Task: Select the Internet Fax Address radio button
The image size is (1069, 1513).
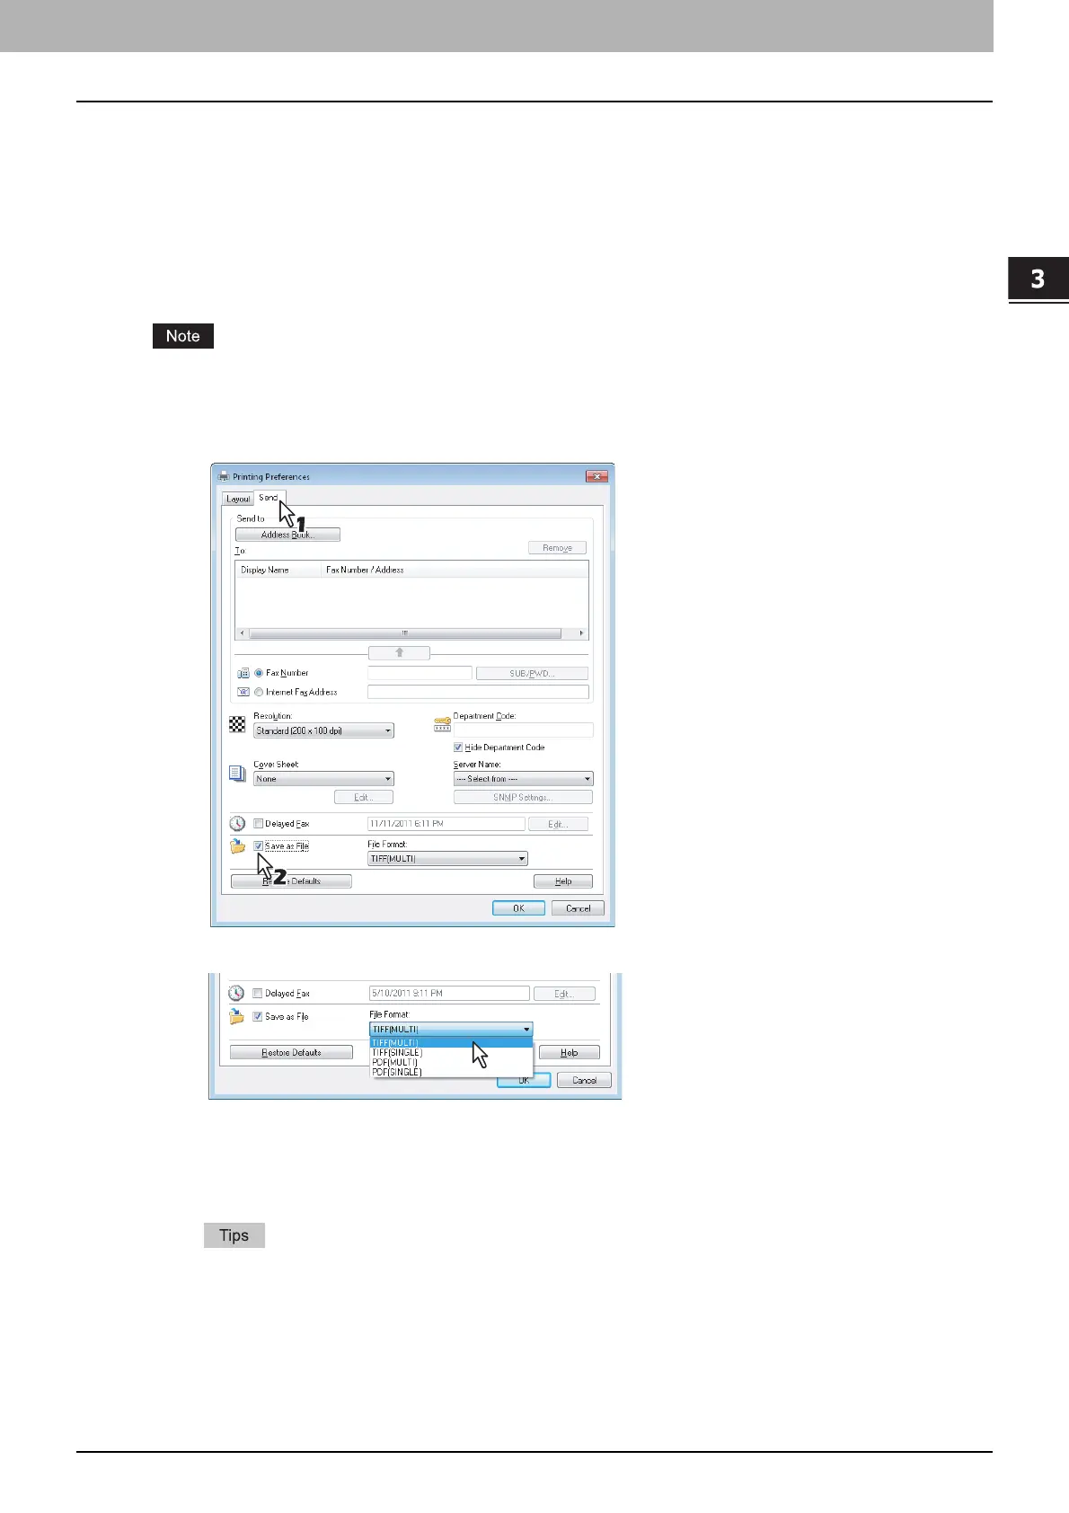Action: click(x=259, y=692)
